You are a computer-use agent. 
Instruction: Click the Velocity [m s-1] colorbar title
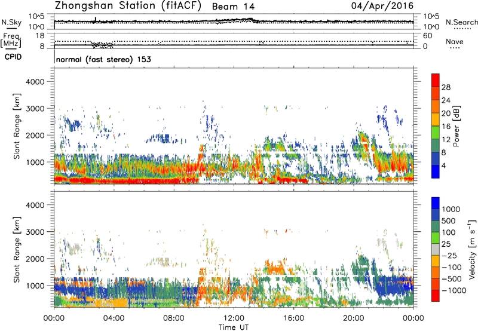click(472, 249)
